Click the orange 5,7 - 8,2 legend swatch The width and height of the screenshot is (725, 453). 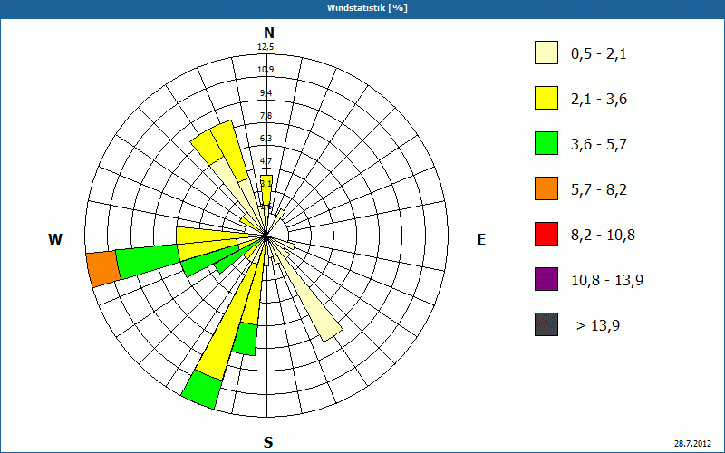pos(546,188)
